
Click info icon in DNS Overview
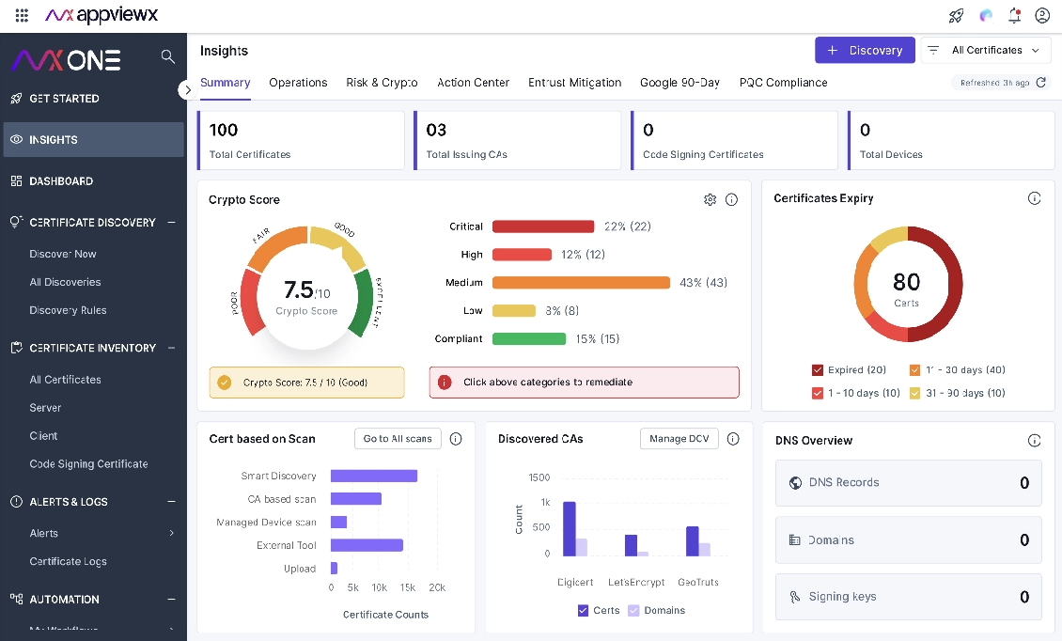1035,441
